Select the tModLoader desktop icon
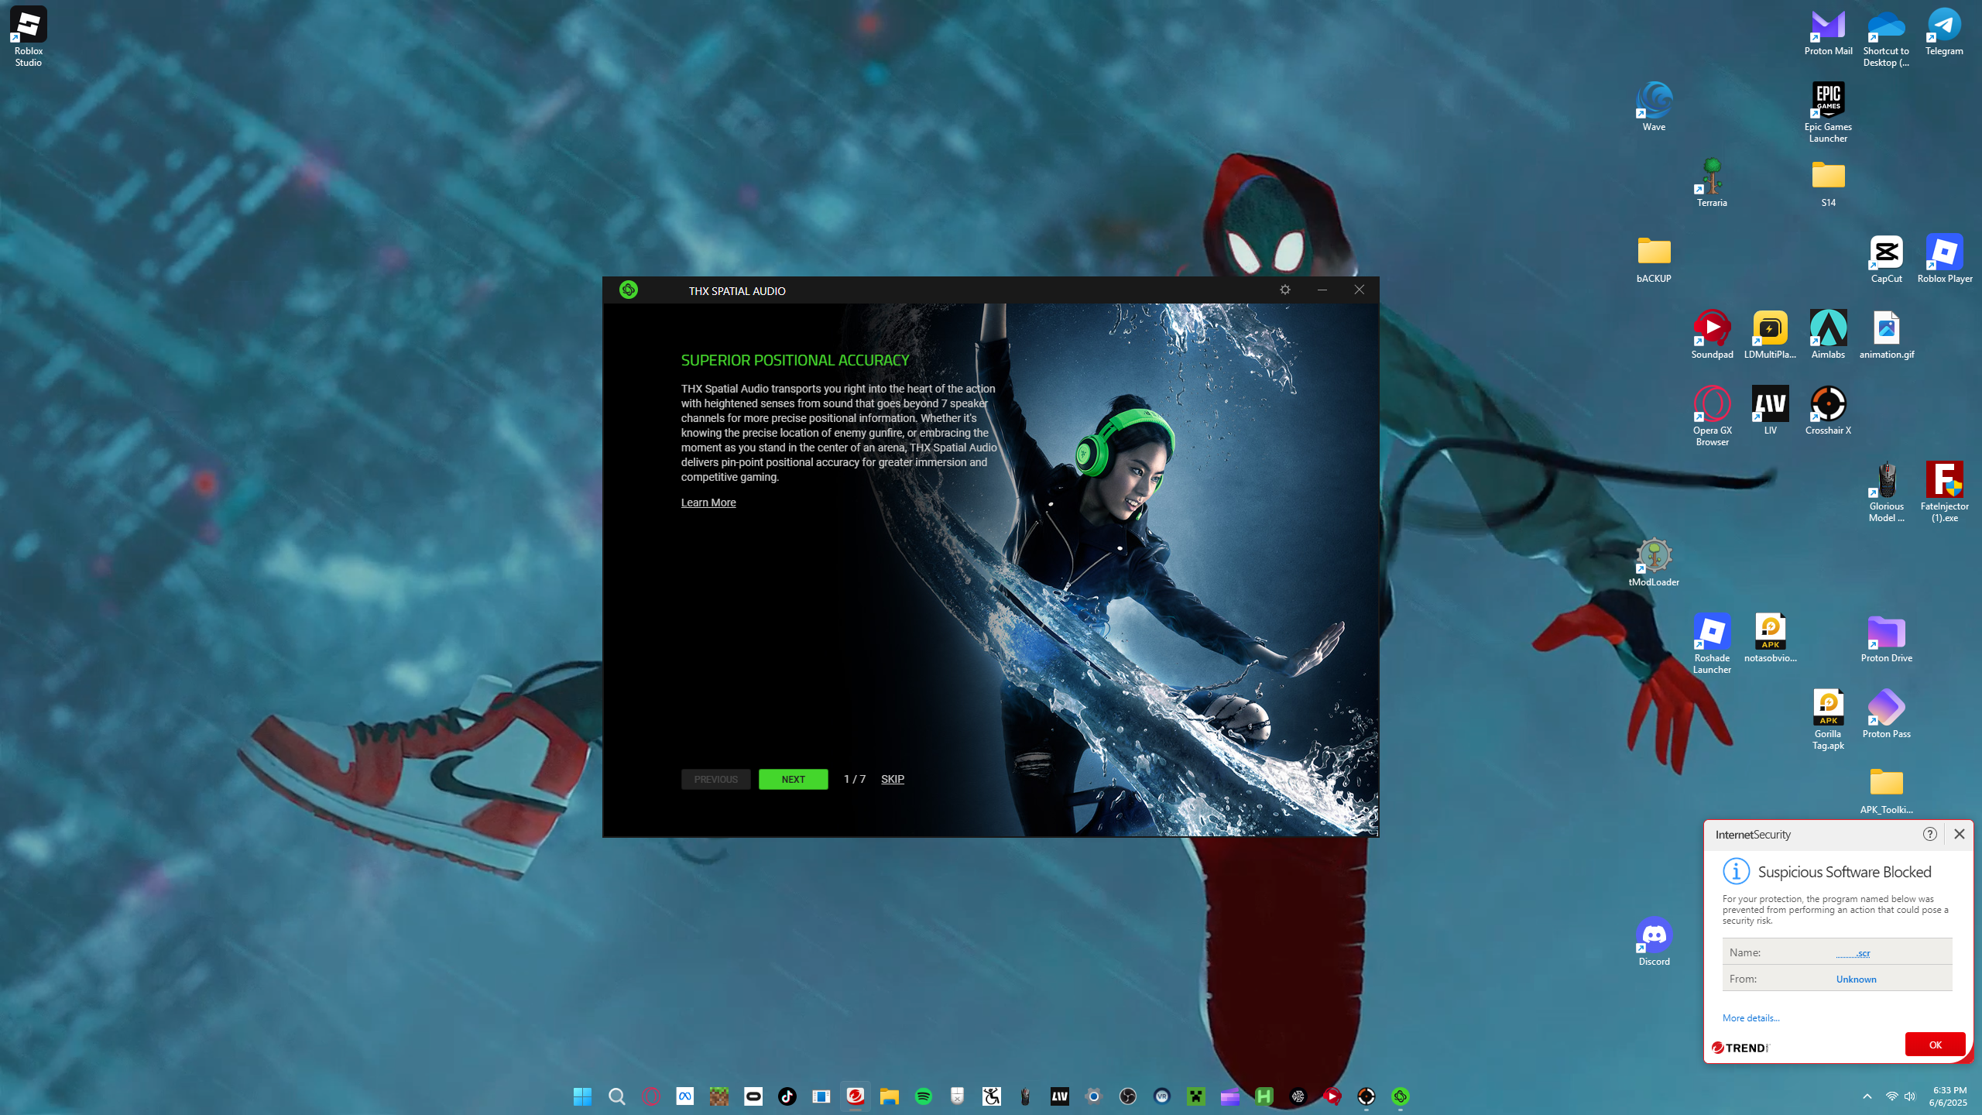The height and width of the screenshot is (1115, 1982). (1654, 562)
